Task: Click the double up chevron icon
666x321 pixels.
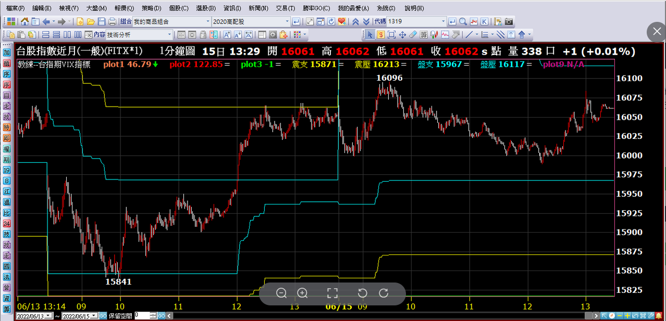Action: pyautogui.click(x=355, y=22)
